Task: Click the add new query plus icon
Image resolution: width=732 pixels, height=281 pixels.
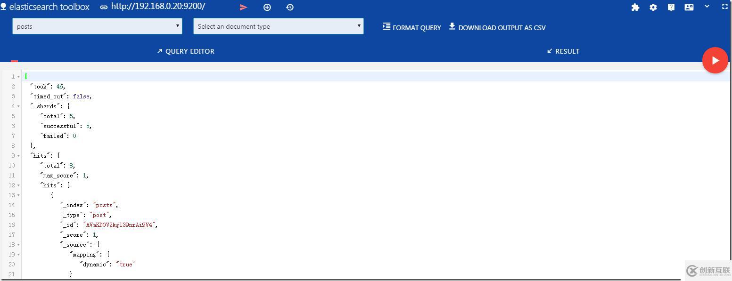Action: click(267, 8)
